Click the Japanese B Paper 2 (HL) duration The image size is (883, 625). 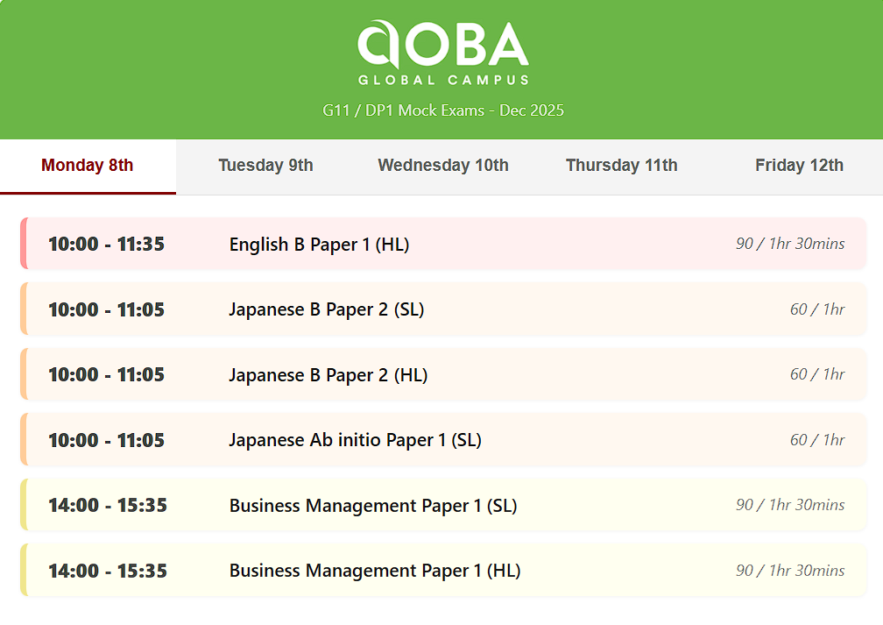pos(816,374)
